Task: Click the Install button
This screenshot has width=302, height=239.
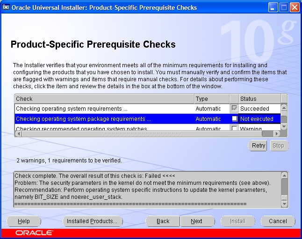Action: click(x=237, y=221)
